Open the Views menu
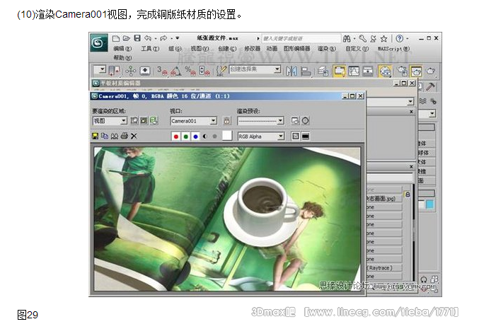479x324 pixels. 200,49
